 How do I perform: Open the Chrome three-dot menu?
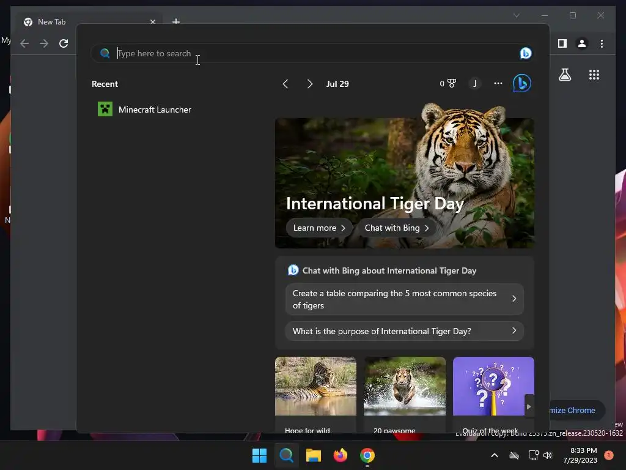pos(602,43)
